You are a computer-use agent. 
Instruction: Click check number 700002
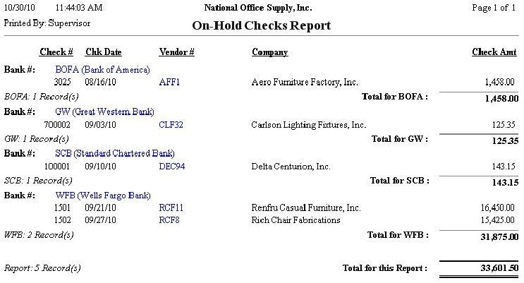pyautogui.click(x=58, y=125)
